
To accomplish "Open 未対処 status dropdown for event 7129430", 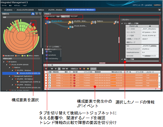I will coord(62,75).
